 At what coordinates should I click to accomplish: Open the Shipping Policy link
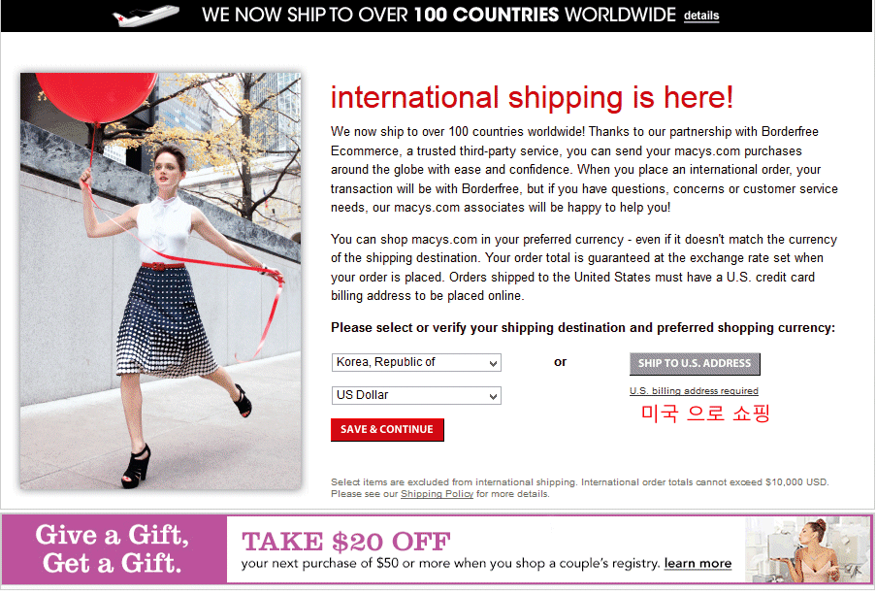[x=437, y=494]
